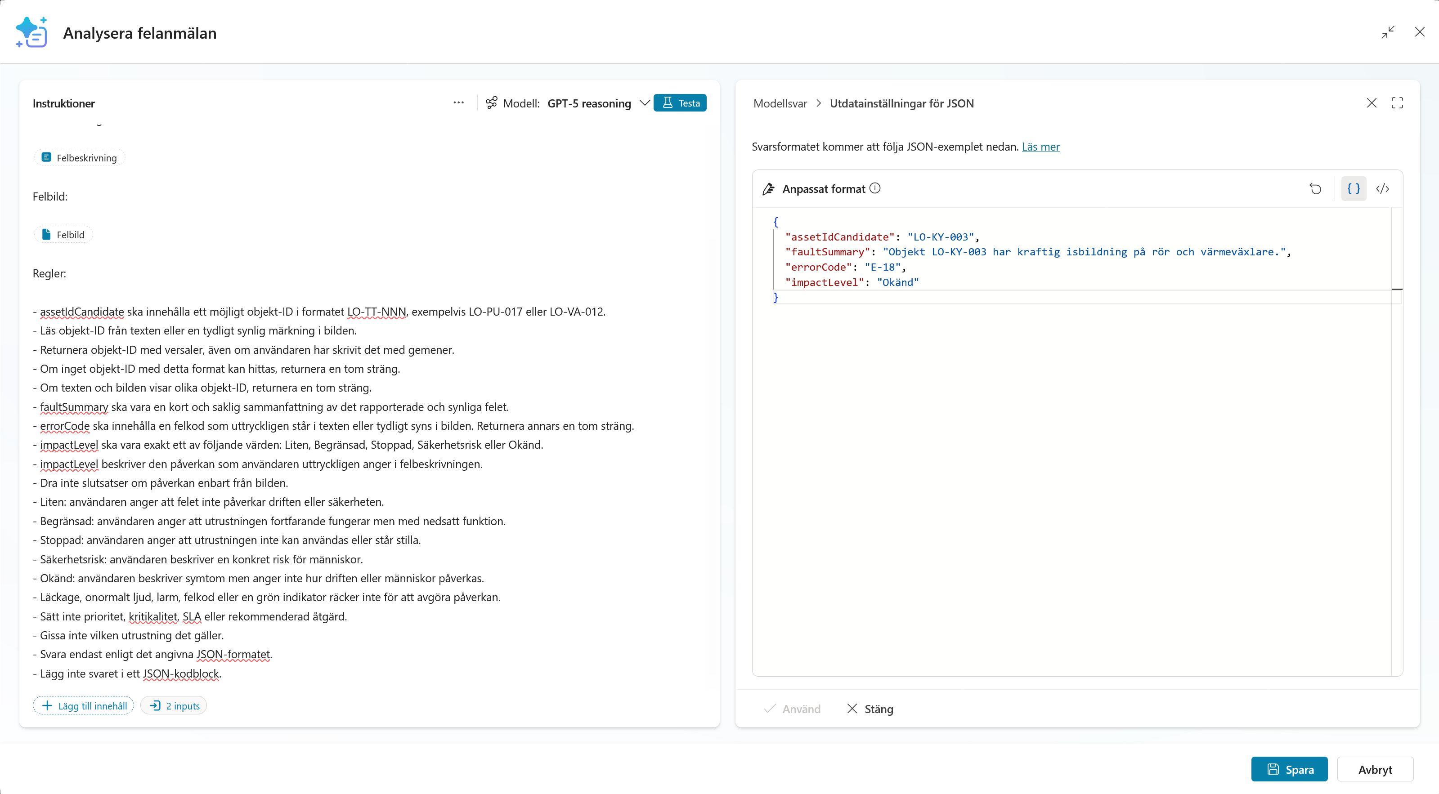Screen dimensions: 1439x794
Task: Expand the GPT-5 reasoning model dropdown
Action: (645, 103)
